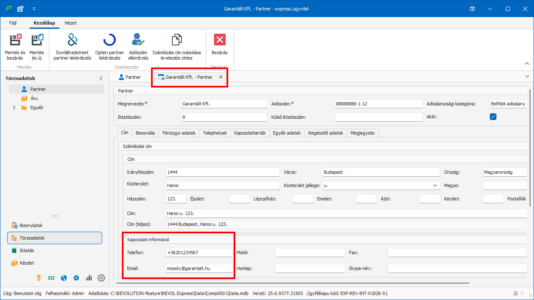Run Dun&Bradstreet partner lekérdezés
The width and height of the screenshot is (534, 300).
[x=73, y=40]
